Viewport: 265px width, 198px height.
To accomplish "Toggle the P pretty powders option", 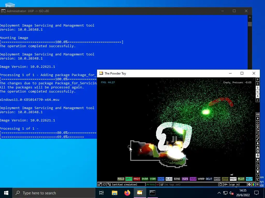I will 257,80.
